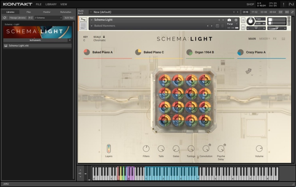Click the refresh libraries icon

(x=5, y=18)
